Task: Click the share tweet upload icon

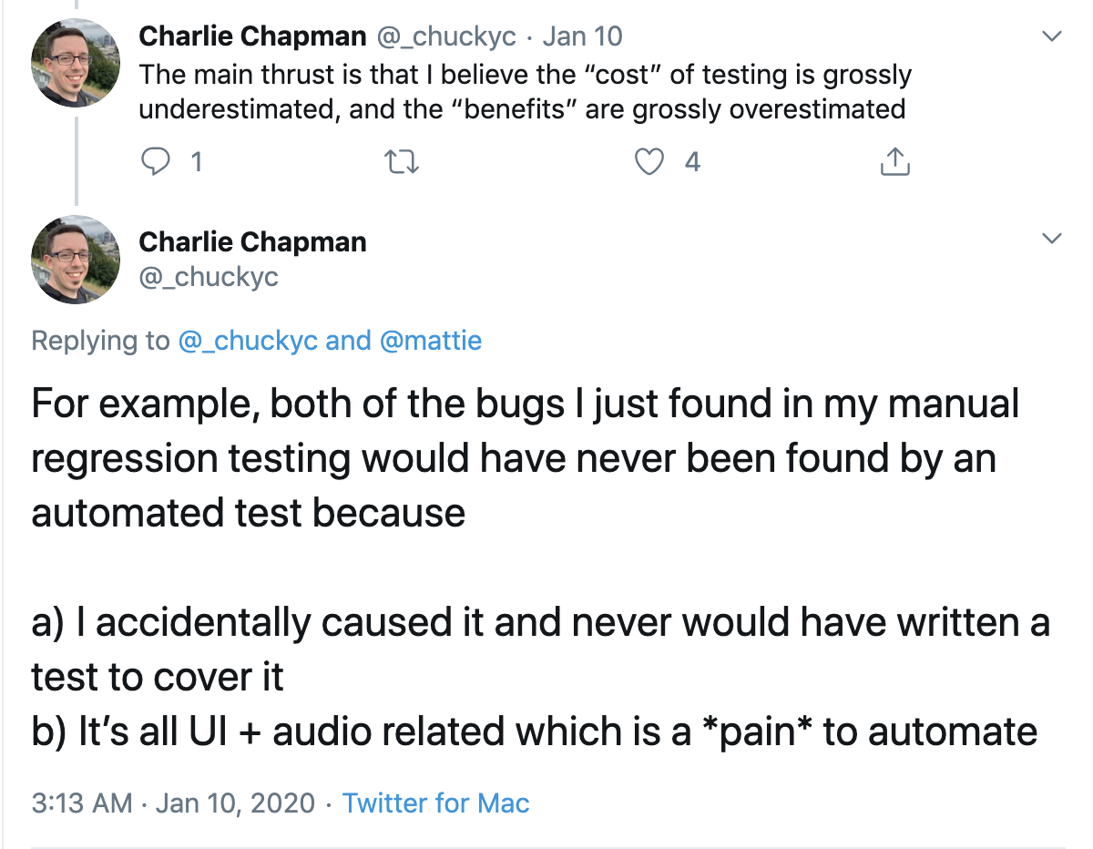Action: point(894,162)
